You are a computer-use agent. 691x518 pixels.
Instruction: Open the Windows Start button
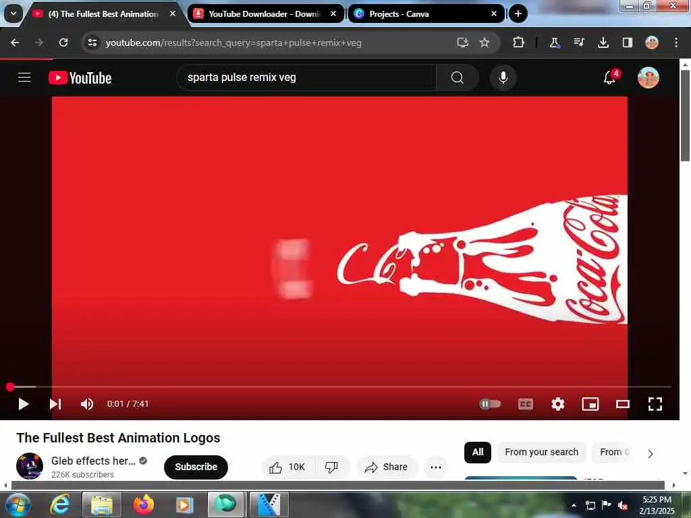pyautogui.click(x=18, y=505)
